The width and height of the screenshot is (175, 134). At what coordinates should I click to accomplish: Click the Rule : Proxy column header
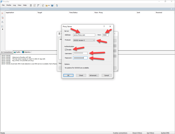click(115, 13)
